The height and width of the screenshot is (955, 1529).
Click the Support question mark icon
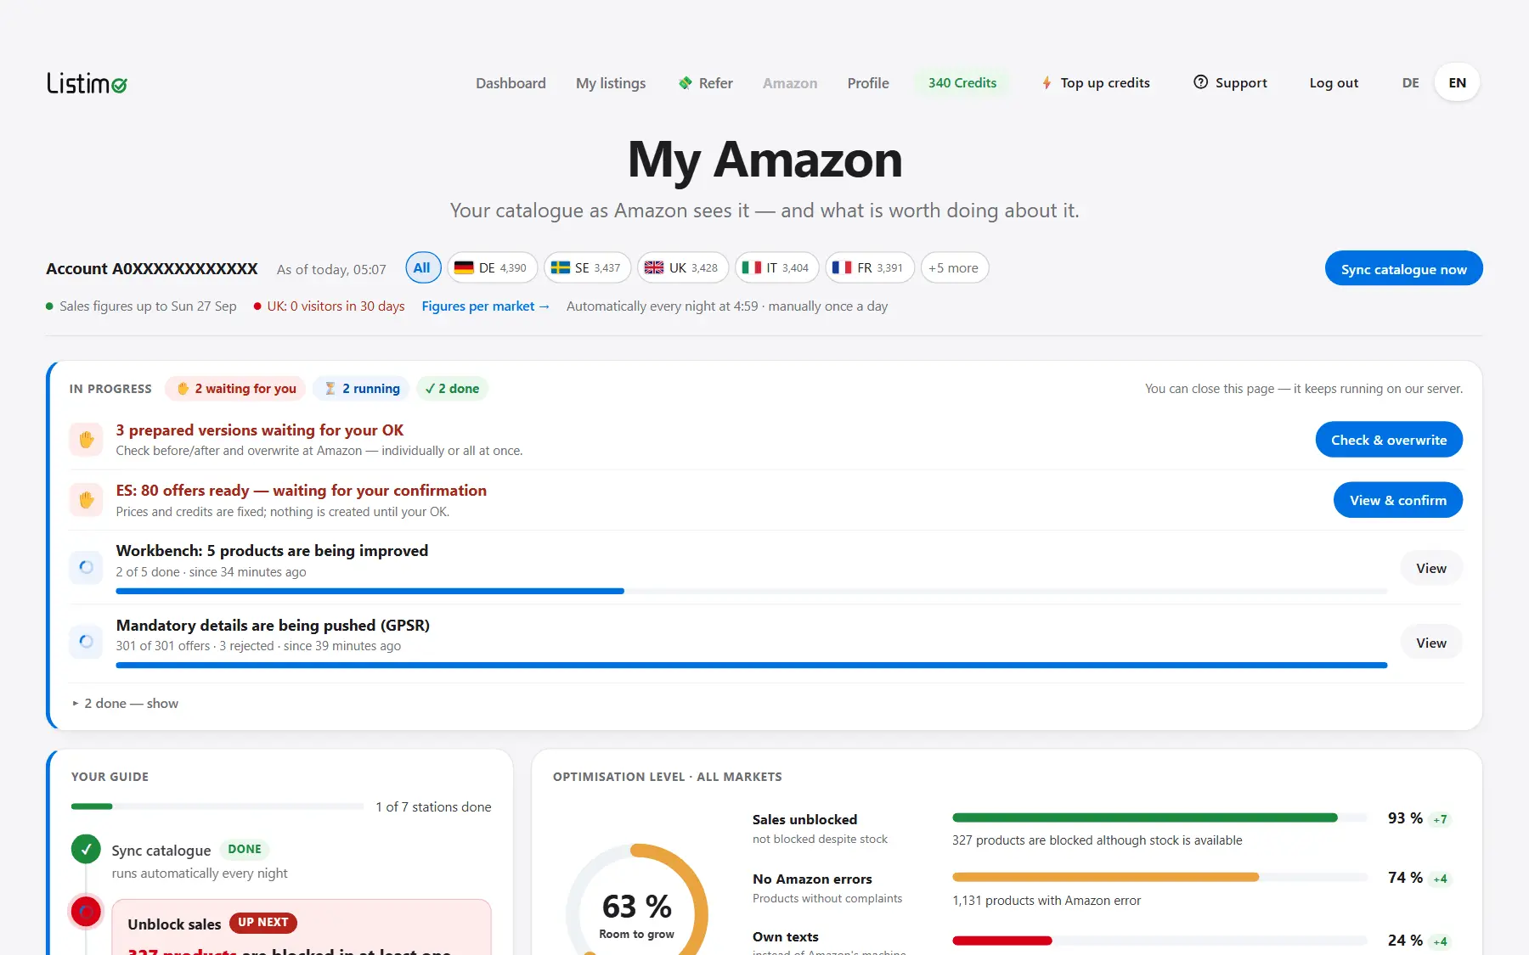click(x=1200, y=82)
